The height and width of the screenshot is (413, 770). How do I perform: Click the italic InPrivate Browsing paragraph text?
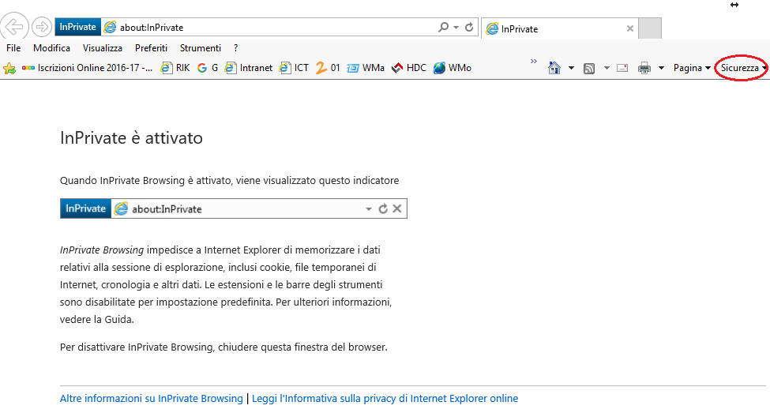click(102, 250)
